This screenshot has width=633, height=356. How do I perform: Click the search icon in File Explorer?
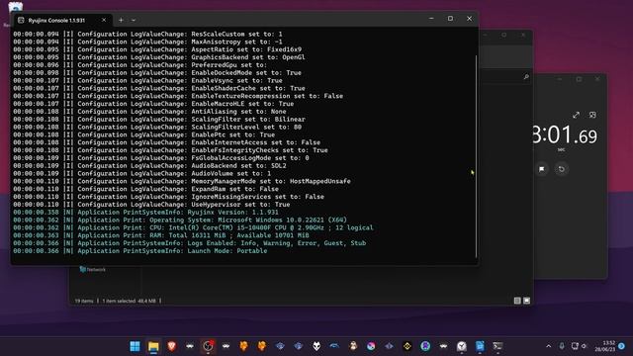coord(525,77)
